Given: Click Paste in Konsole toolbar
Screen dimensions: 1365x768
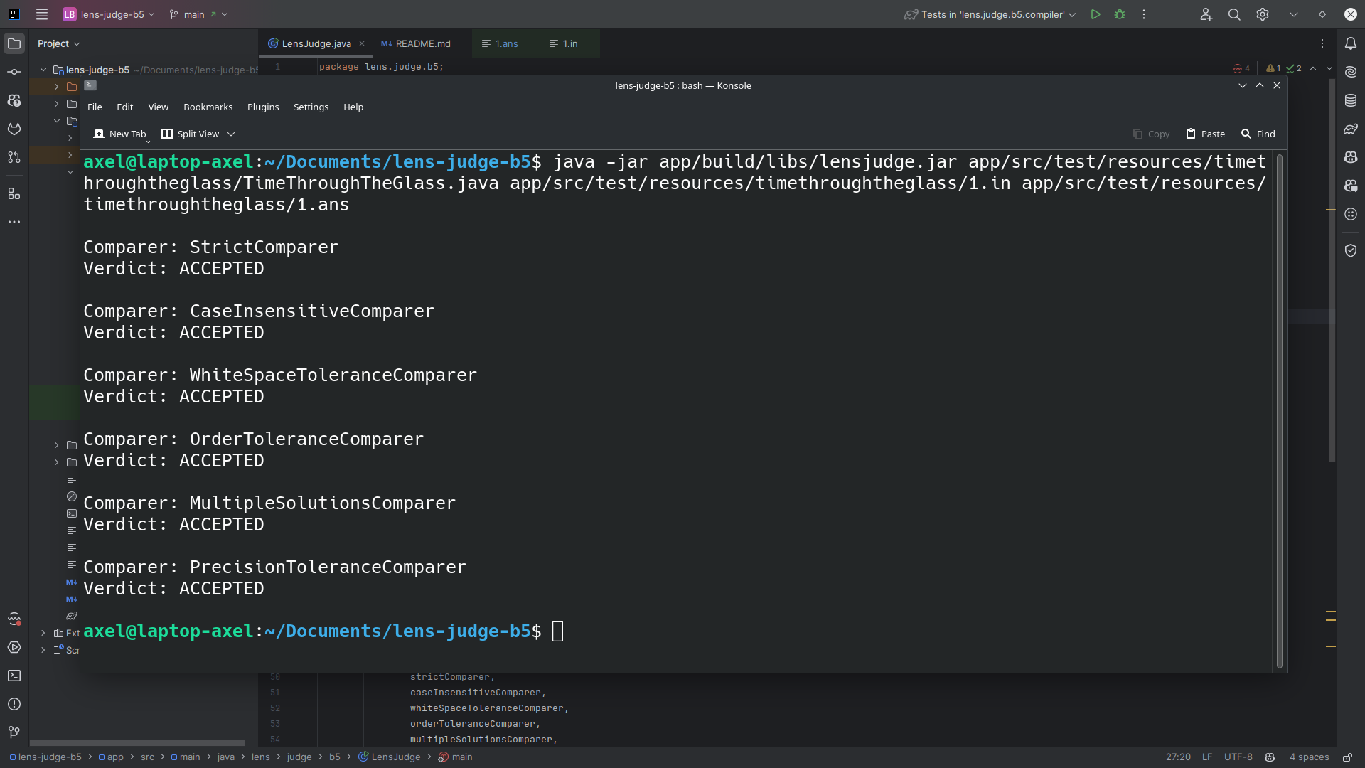Looking at the screenshot, I should 1206,134.
